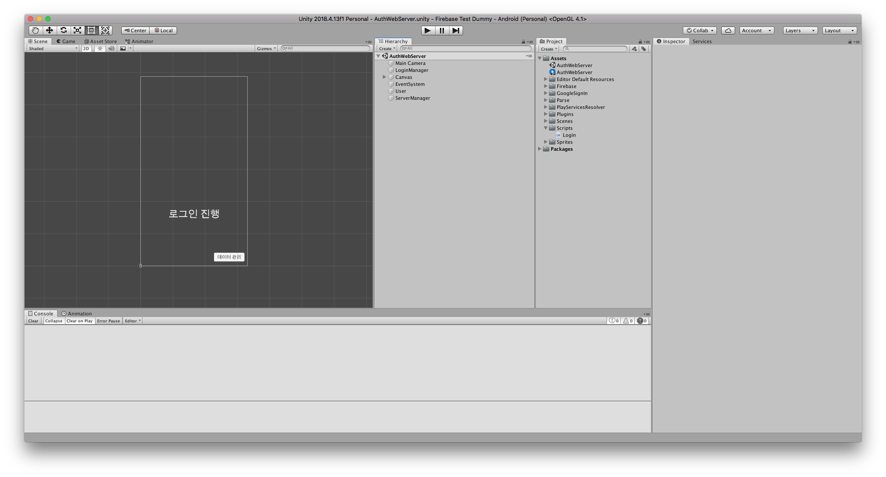Image resolution: width=886 pixels, height=477 pixels.
Task: Click the Project panel search field
Action: (x=596, y=49)
